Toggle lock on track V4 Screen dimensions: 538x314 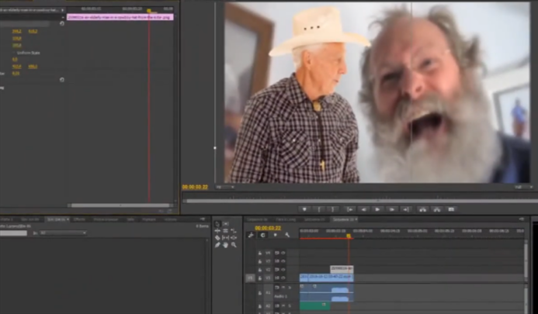point(262,253)
